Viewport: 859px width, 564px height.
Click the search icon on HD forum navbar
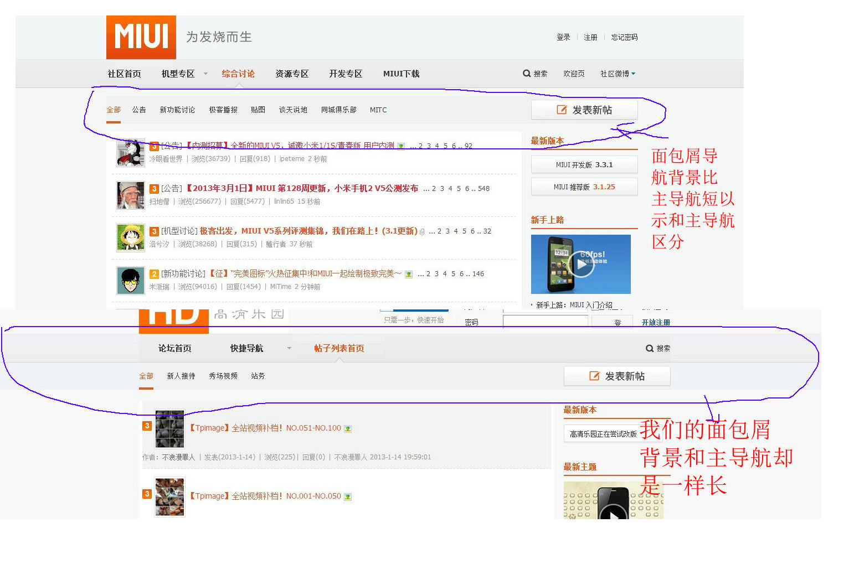pyautogui.click(x=650, y=348)
